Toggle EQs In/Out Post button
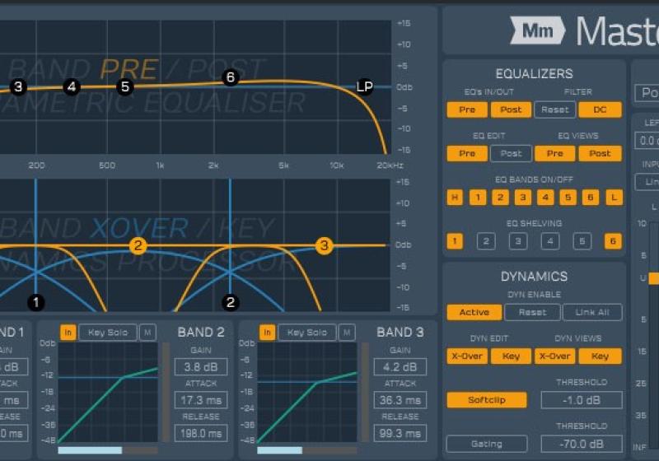 [x=511, y=110]
